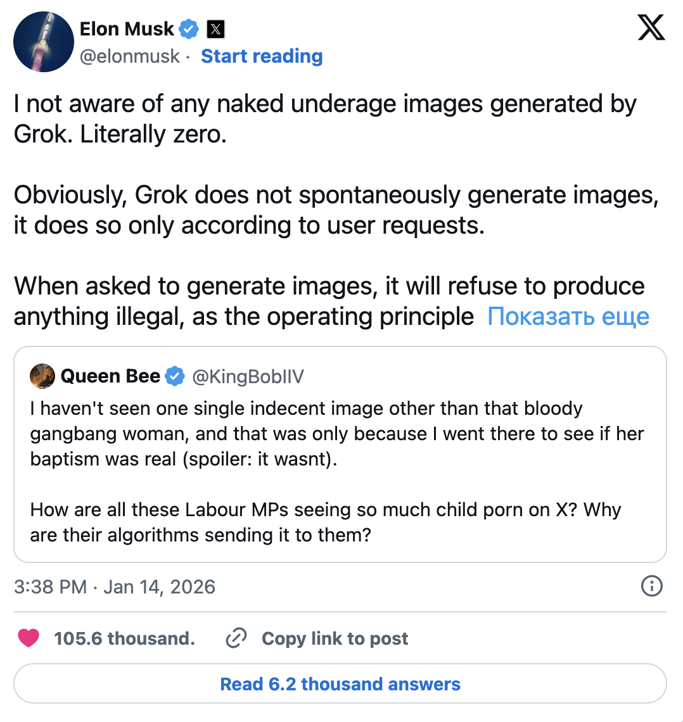Viewport: 683px width, 722px height.
Task: Click the Queen Bee display name
Action: pos(110,377)
